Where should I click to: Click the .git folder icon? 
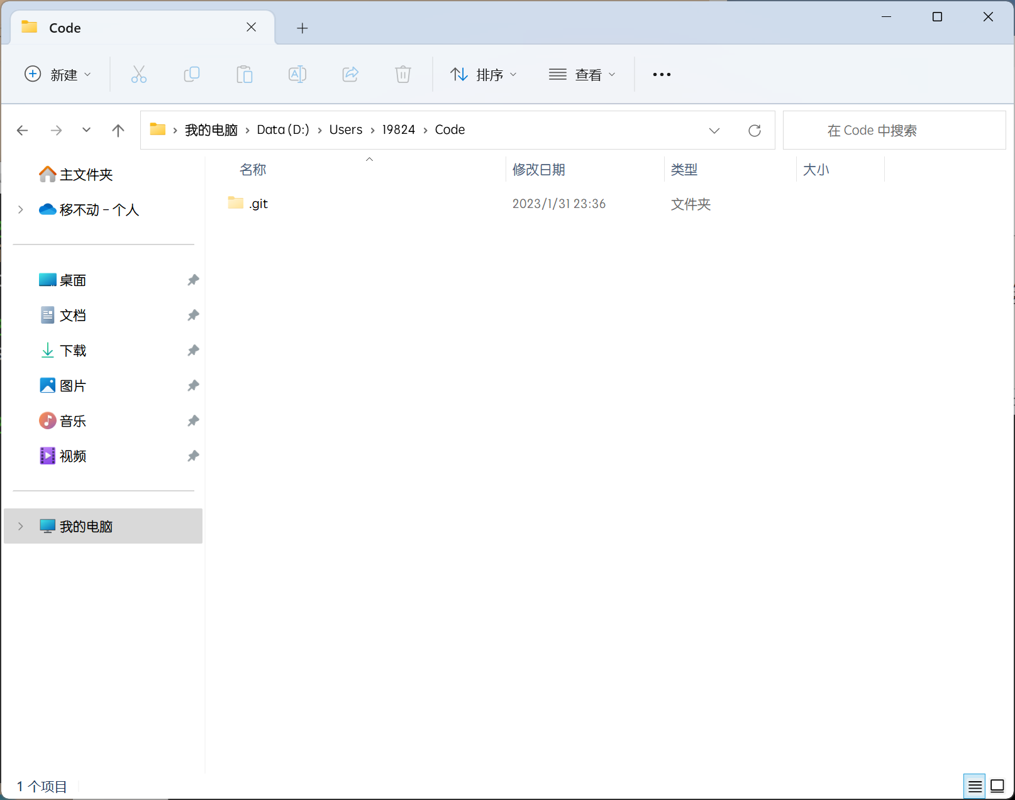pos(236,203)
